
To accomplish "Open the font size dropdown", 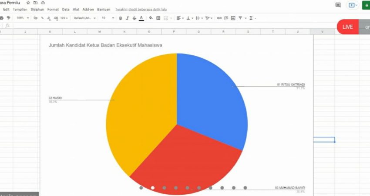I will pos(108,18).
